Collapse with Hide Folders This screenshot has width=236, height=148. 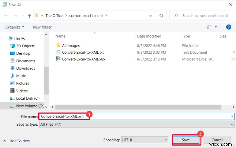click(16, 141)
